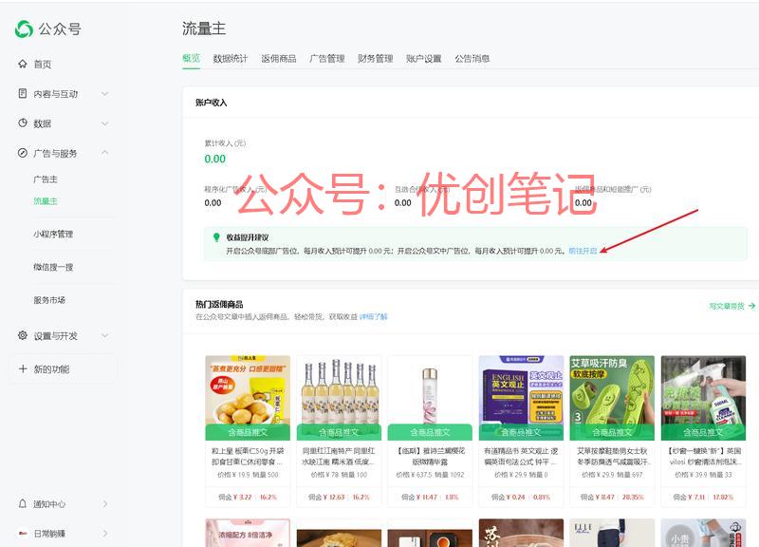Expand the 内容与互动 chevron

click(x=104, y=93)
